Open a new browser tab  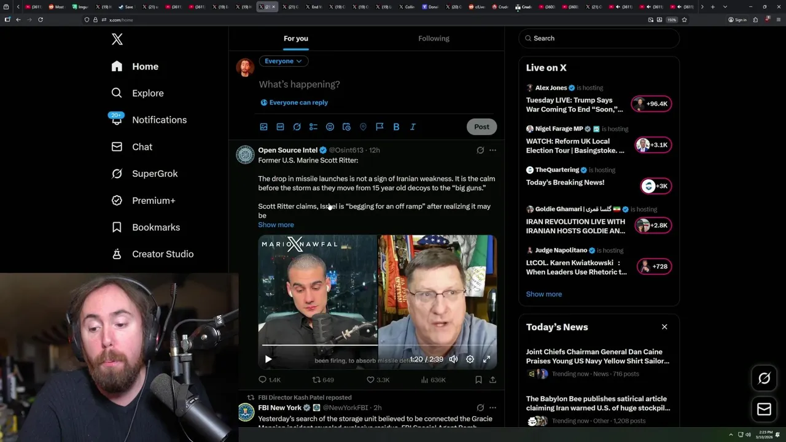tap(712, 7)
